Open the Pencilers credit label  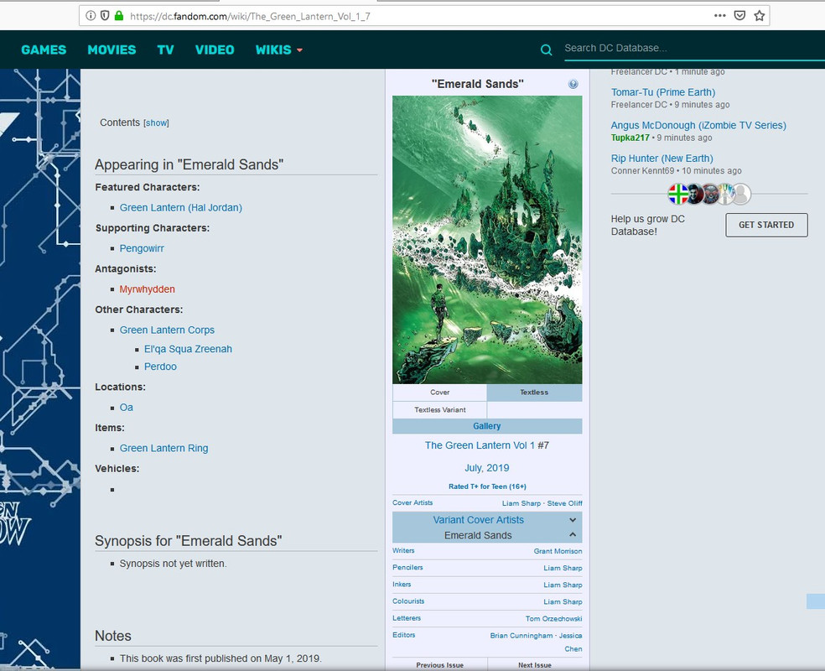[407, 567]
